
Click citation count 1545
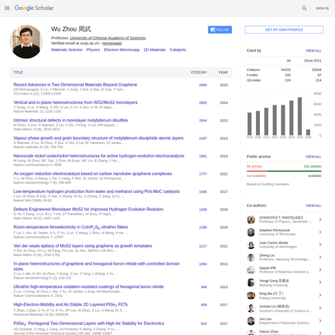[203, 192]
